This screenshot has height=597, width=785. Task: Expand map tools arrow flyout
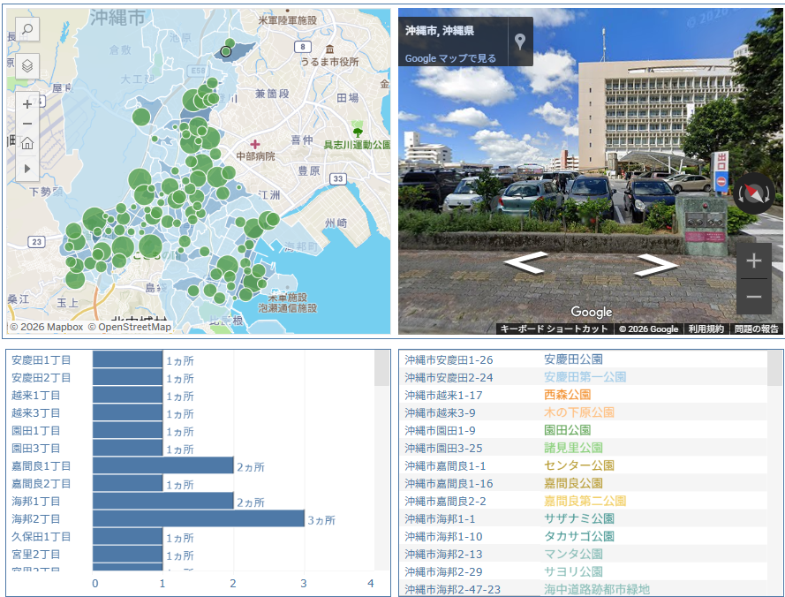pos(27,167)
